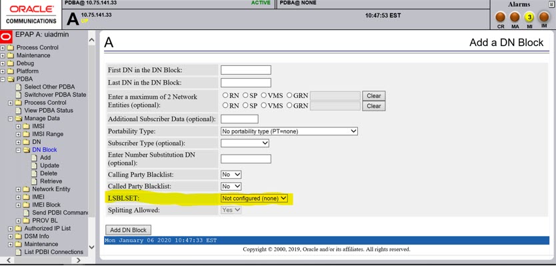Open the Add item under DN Block
The height and width of the screenshot is (266, 556).
45,157
